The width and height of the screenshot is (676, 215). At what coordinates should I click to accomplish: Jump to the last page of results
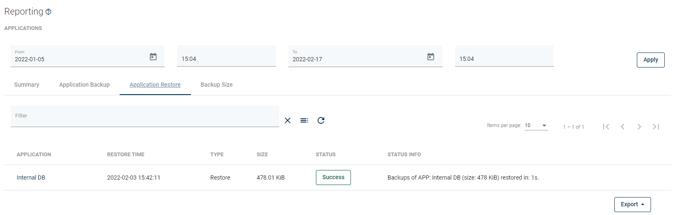click(656, 127)
